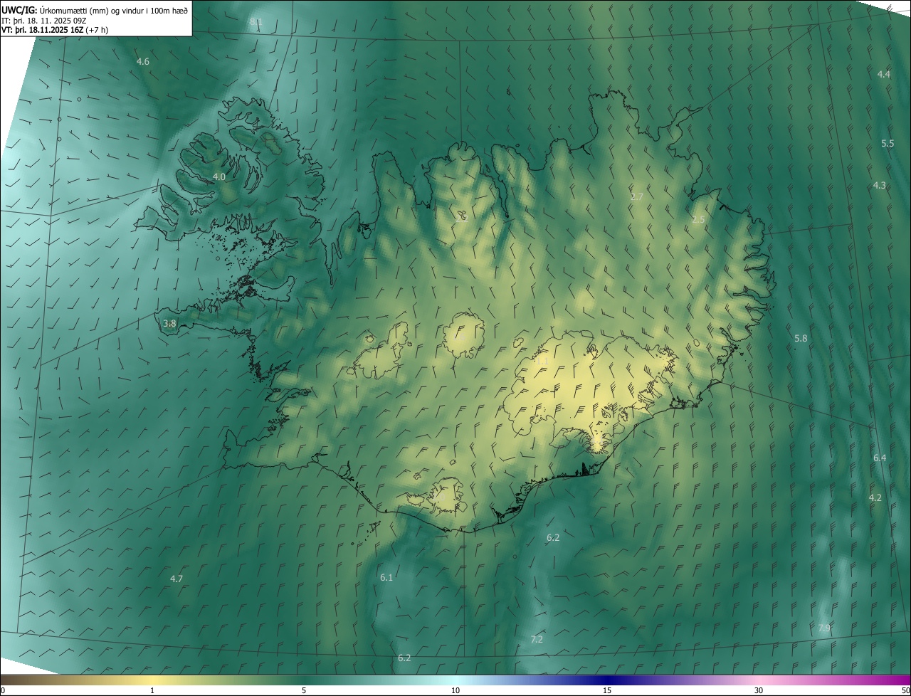
Task: Click the 7.9 value label
Action: [824, 628]
